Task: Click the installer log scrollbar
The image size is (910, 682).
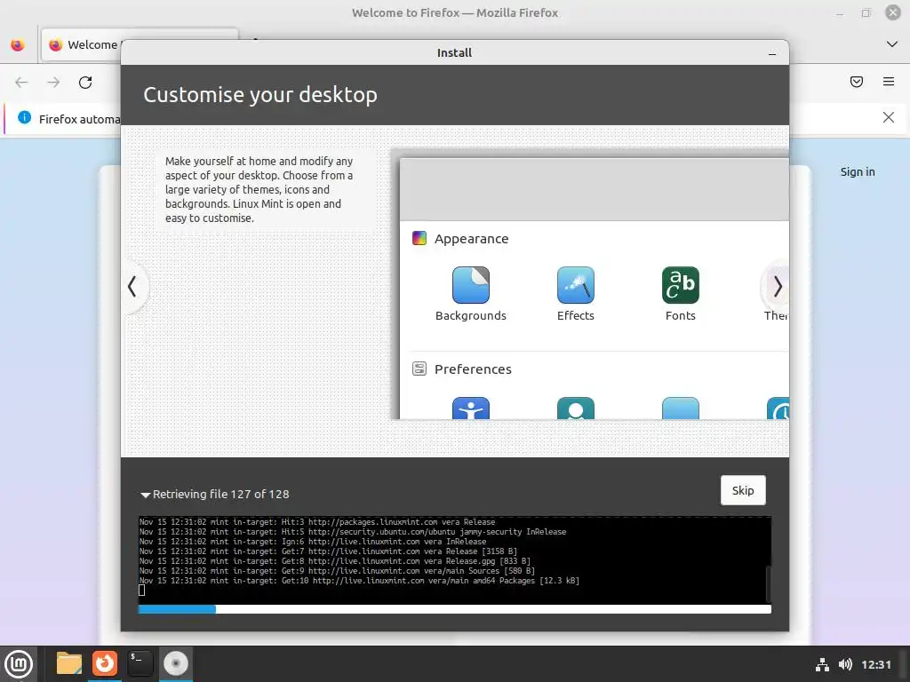Action: [x=769, y=584]
